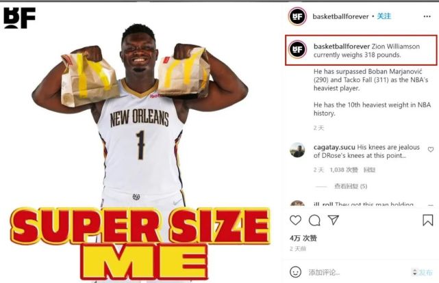Click basketballforever avatar beside caption
Viewport: 439px width, 283px height.
pos(297,49)
